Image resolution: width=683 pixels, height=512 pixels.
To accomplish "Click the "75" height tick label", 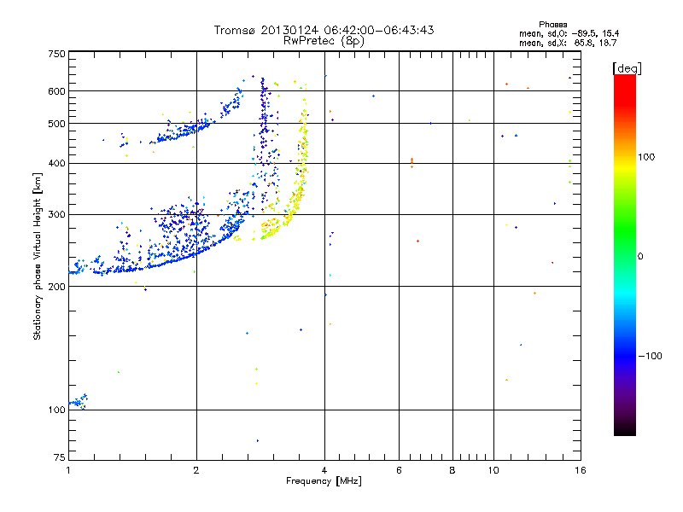I will coord(60,457).
